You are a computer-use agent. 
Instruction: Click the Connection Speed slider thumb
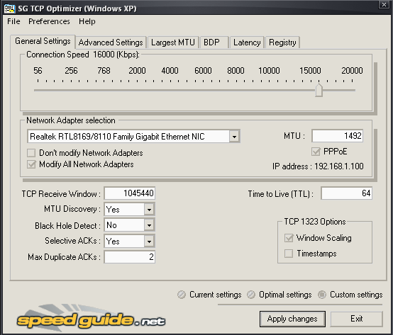319,90
